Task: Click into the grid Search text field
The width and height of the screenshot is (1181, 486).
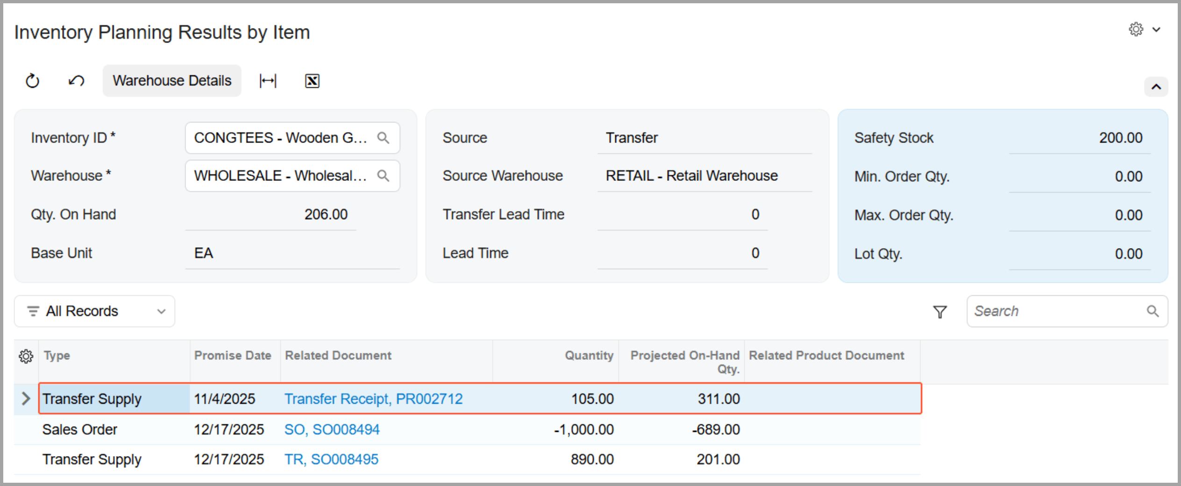Action: coord(1056,311)
